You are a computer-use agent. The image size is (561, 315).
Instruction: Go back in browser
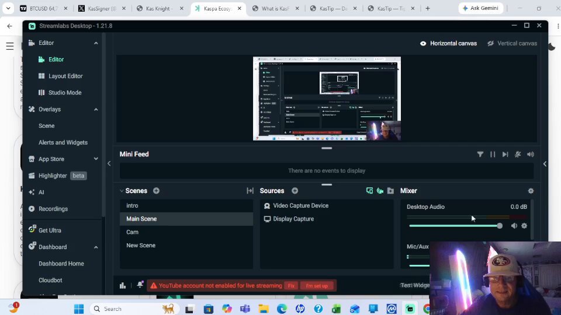tap(10, 26)
